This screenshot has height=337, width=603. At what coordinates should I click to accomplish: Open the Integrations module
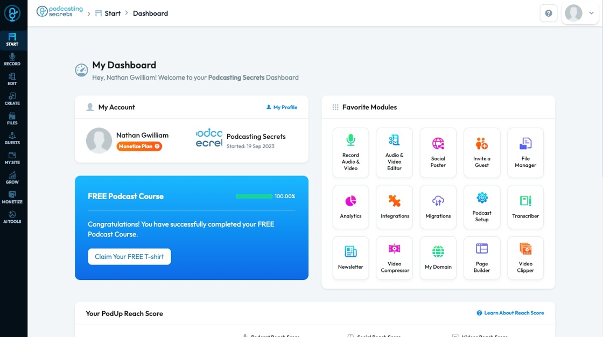pos(394,207)
